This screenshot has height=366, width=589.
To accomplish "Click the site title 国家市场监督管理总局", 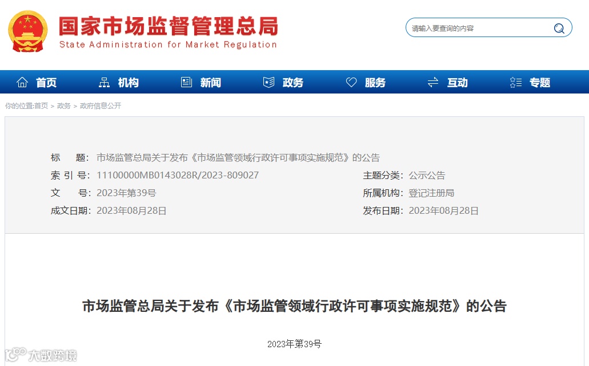I will coord(169,26).
